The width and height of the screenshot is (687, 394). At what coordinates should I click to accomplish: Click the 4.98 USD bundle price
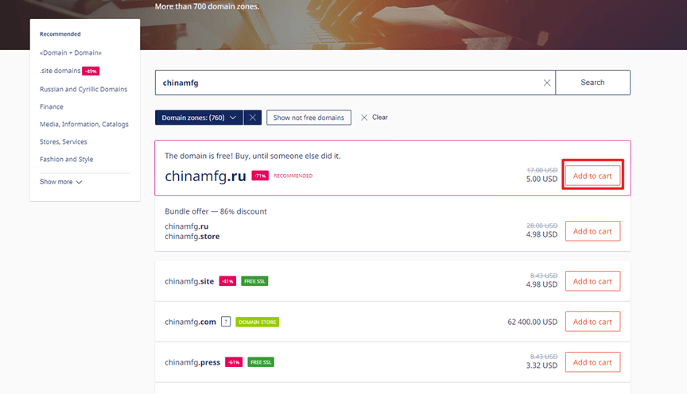click(x=541, y=234)
